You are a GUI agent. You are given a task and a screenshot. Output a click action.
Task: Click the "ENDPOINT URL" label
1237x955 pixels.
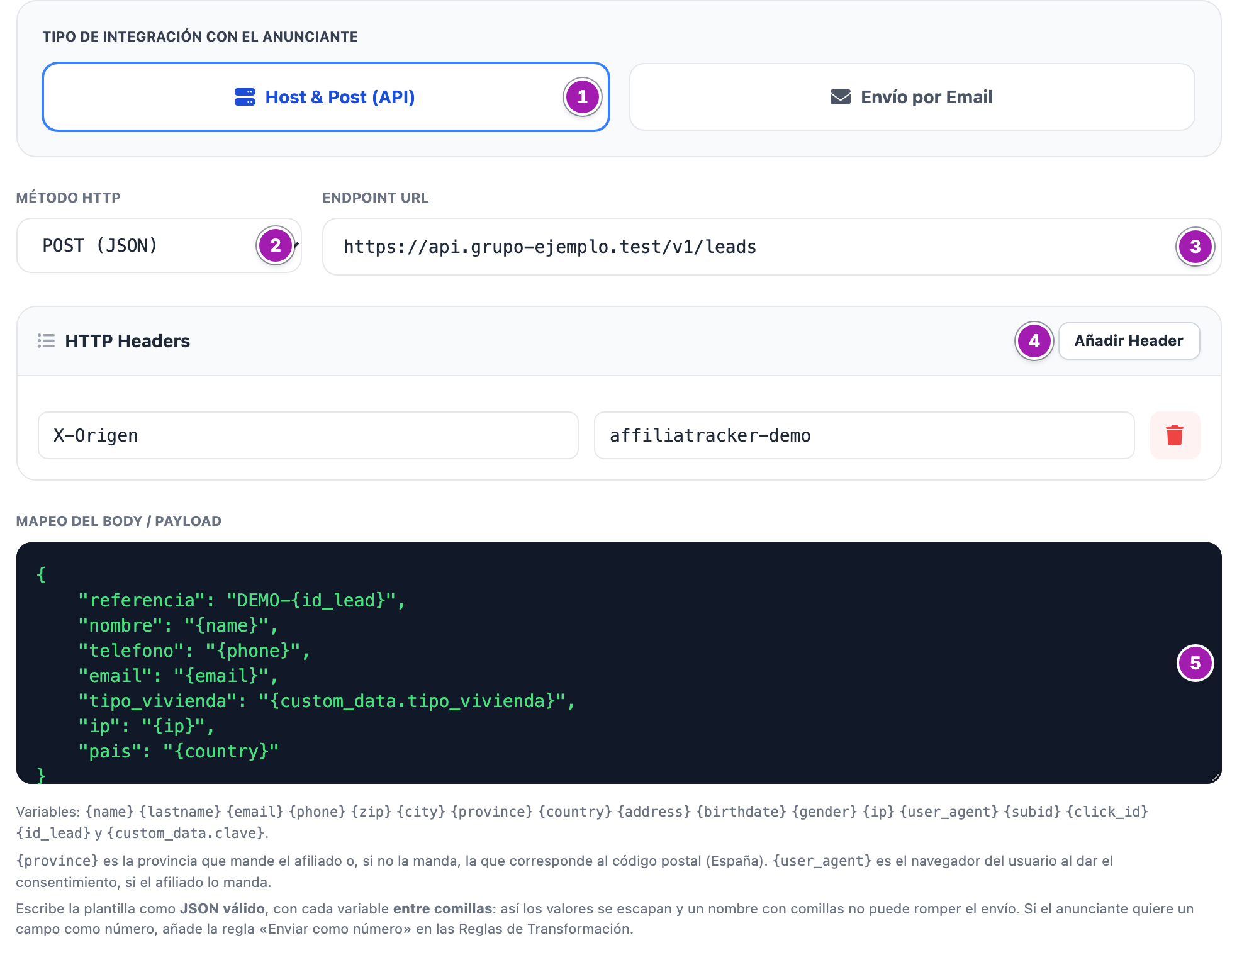(376, 198)
